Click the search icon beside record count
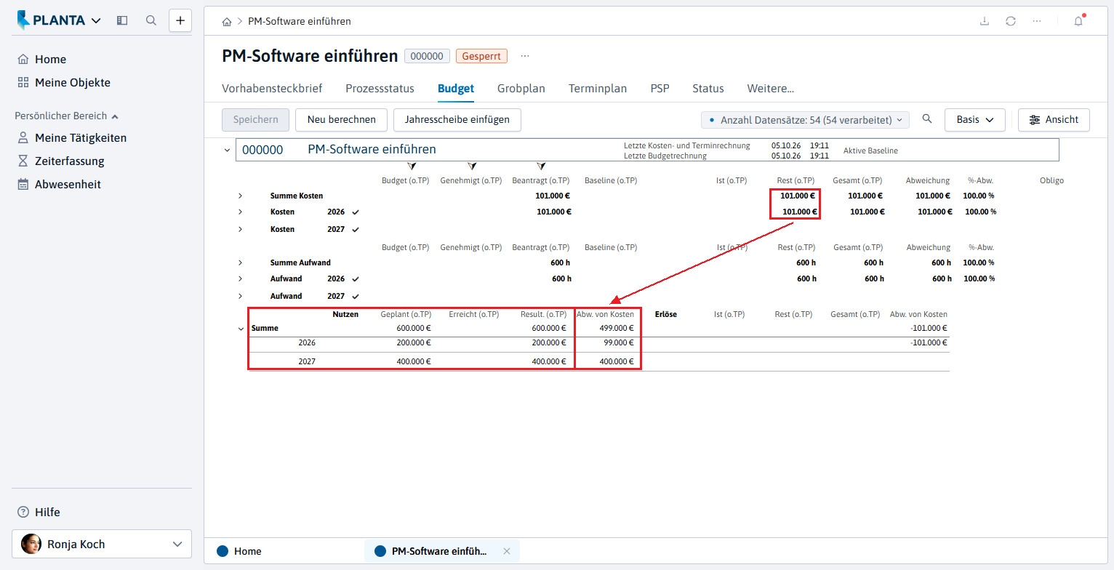This screenshot has height=570, width=1114. click(927, 119)
